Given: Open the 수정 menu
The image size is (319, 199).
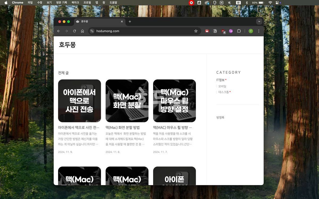Looking at the screenshot, I should click(x=40, y=3).
